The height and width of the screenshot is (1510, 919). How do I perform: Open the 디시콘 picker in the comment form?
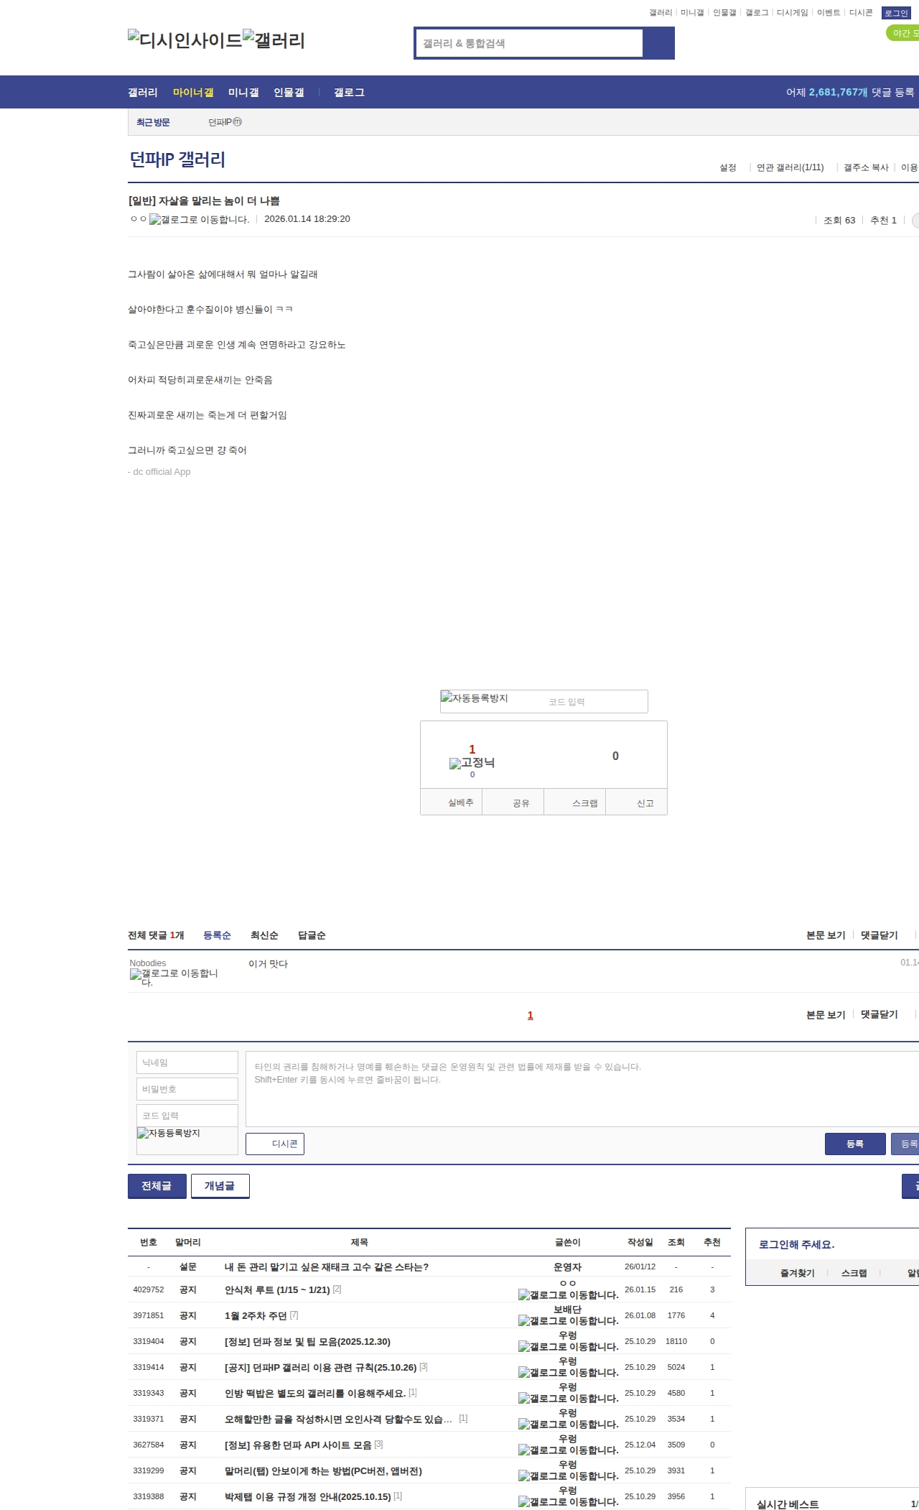point(275,1144)
